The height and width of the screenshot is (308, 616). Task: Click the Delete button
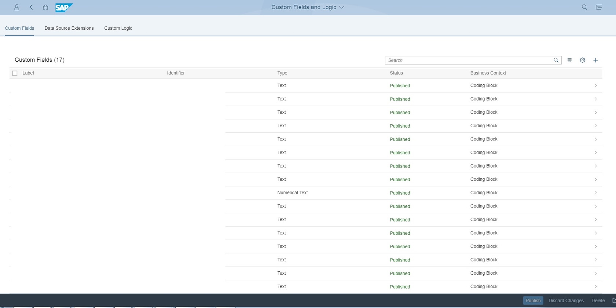[598, 300]
